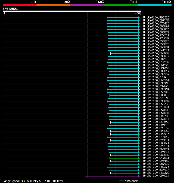
Task: Open hit UniRef100_A7Y211
Action: 156,35
